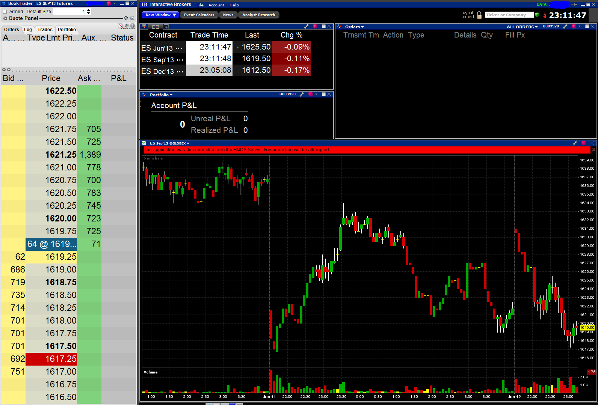598x405 pixels.
Task: Click the BookTrader orders panel wrench icon
Action: (127, 26)
